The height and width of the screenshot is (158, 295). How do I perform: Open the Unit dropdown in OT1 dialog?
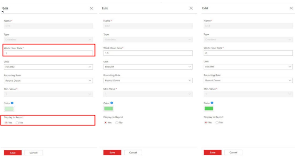tap(48, 67)
